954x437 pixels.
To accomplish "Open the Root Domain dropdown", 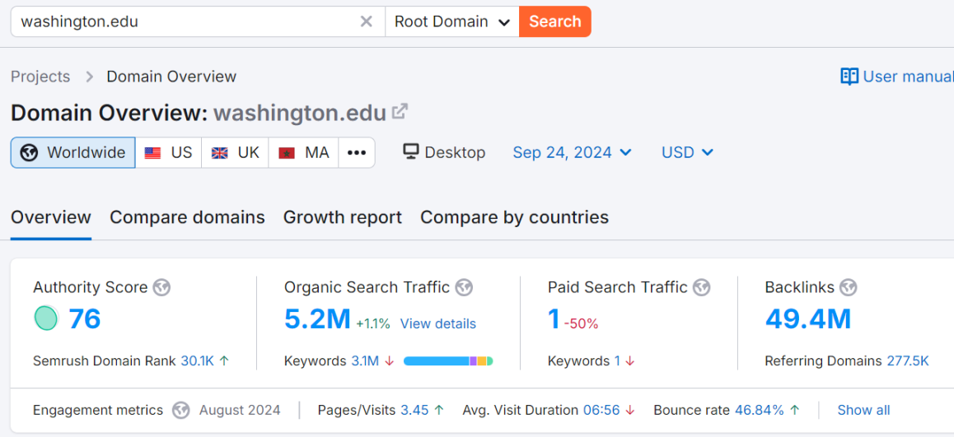I will pyautogui.click(x=452, y=22).
